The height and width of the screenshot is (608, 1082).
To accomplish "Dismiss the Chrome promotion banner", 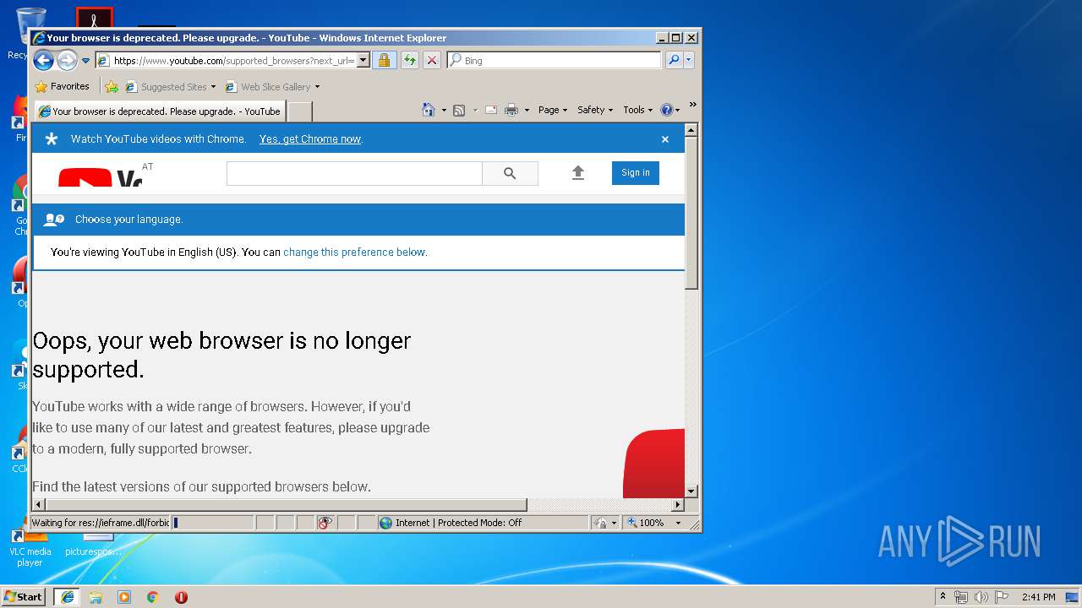I will pyautogui.click(x=665, y=139).
